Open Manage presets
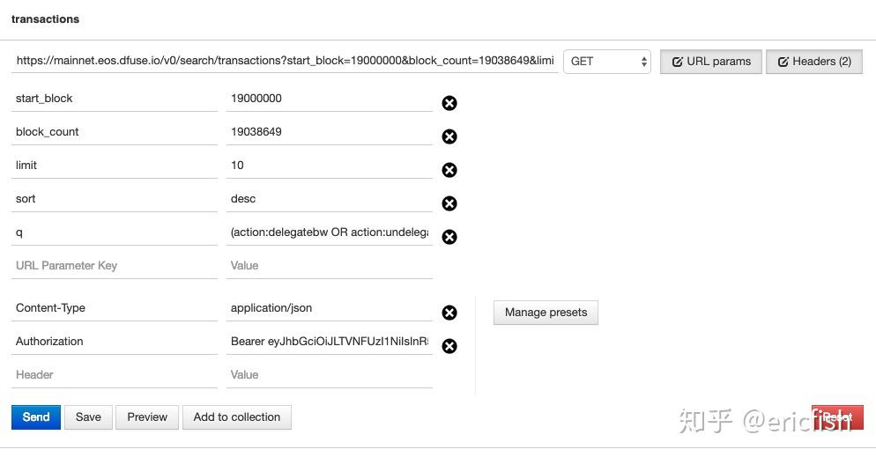The height and width of the screenshot is (457, 876). 546,313
